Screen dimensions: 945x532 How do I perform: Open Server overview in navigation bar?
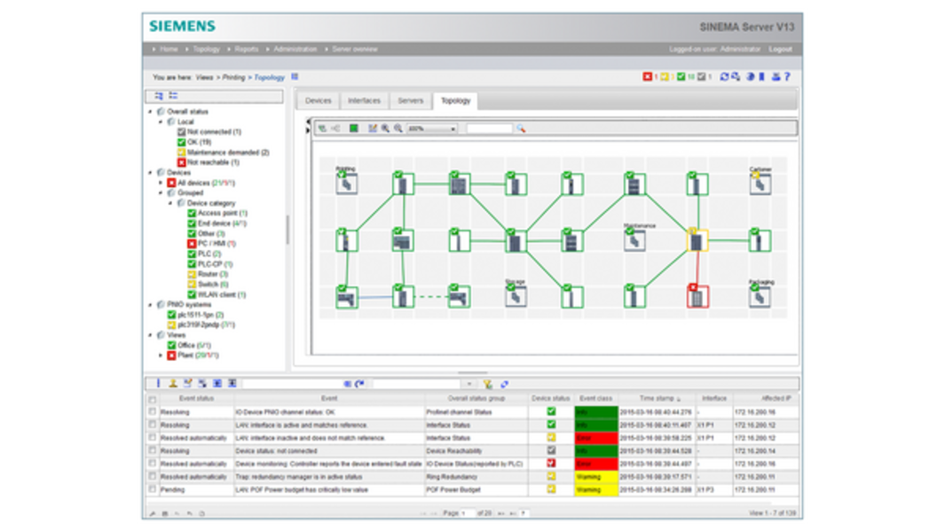[355, 49]
